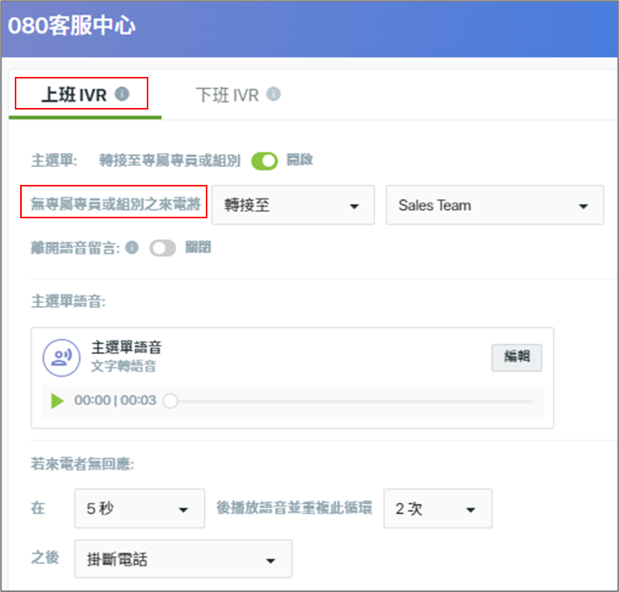Click the info icon beside 下班 IVR
The image size is (619, 592).
273,94
